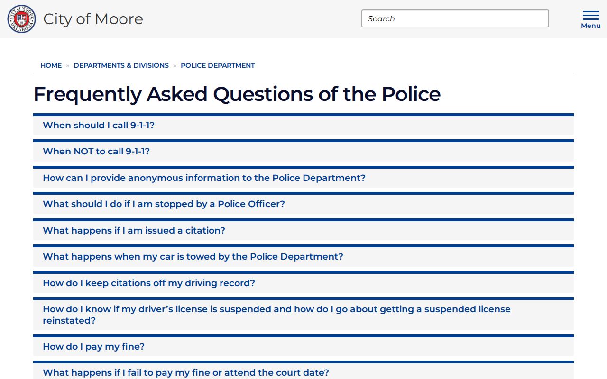Click the Frequently Asked Questions page heading
The image size is (607, 379).
point(237,94)
